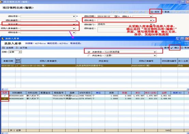The height and width of the screenshot is (134, 189).
Task: Open the calendar picker beside 领料日期
Action: pos(116,16)
